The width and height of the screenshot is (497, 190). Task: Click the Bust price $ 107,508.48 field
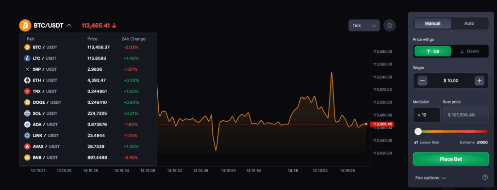[465, 115]
